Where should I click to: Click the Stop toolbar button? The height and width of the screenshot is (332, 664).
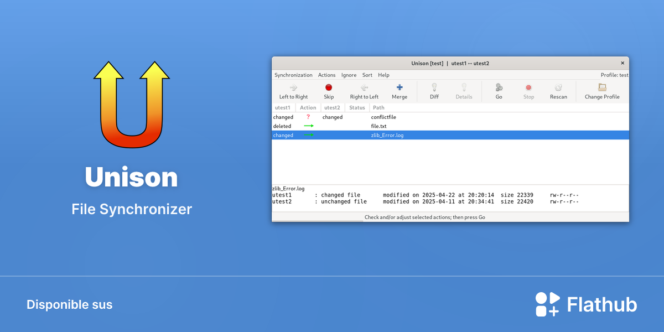pos(528,91)
